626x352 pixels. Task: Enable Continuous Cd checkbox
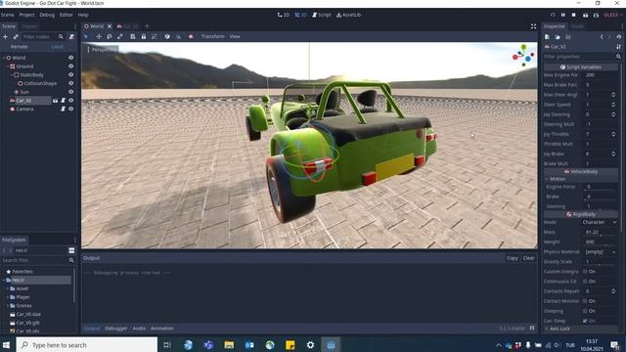[x=585, y=282]
